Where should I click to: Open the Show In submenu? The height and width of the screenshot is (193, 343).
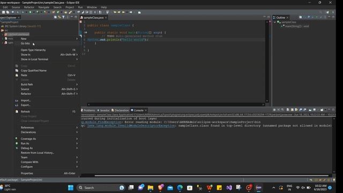point(26,55)
